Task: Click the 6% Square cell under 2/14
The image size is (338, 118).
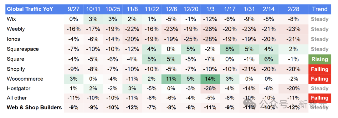Action: [x=269, y=59]
